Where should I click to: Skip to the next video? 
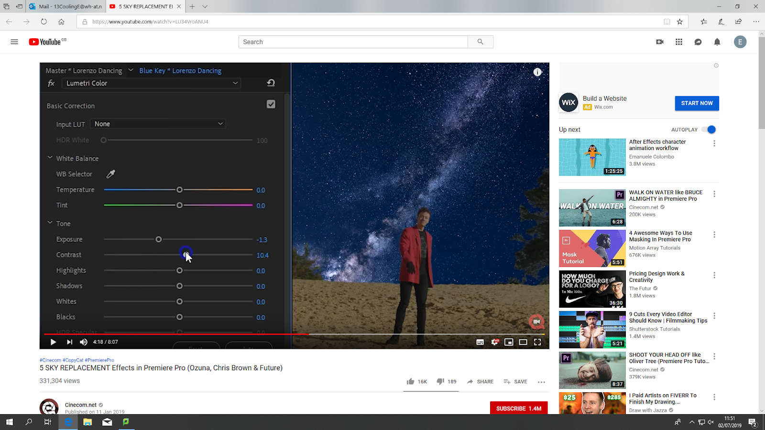(69, 342)
